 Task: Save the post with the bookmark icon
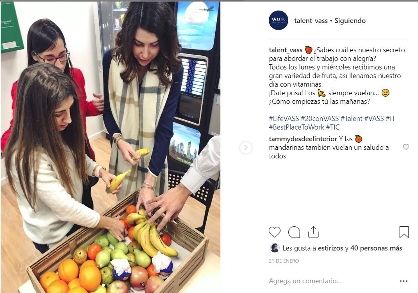[x=404, y=232]
